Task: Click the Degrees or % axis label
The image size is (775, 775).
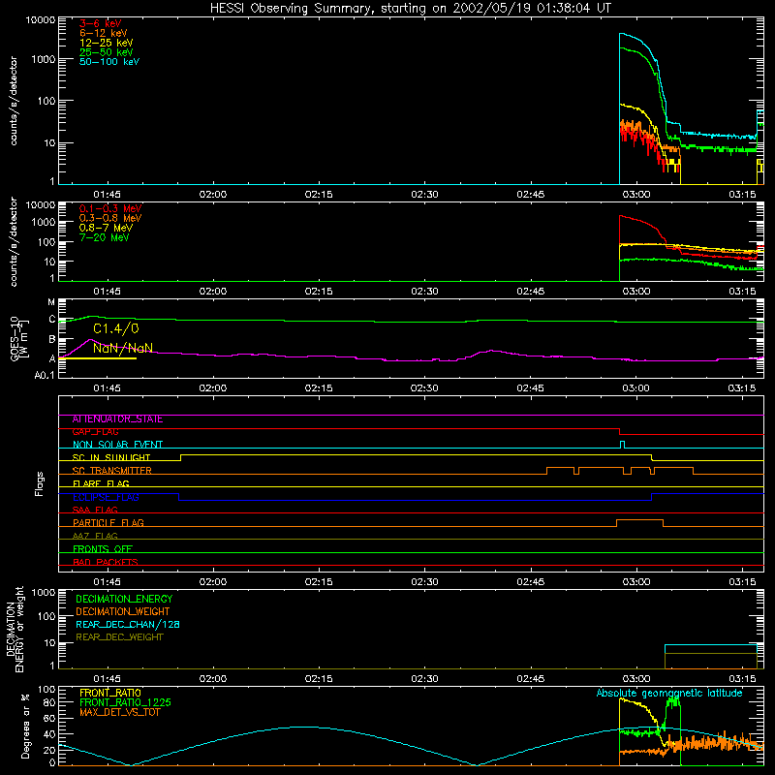Action: [25, 726]
